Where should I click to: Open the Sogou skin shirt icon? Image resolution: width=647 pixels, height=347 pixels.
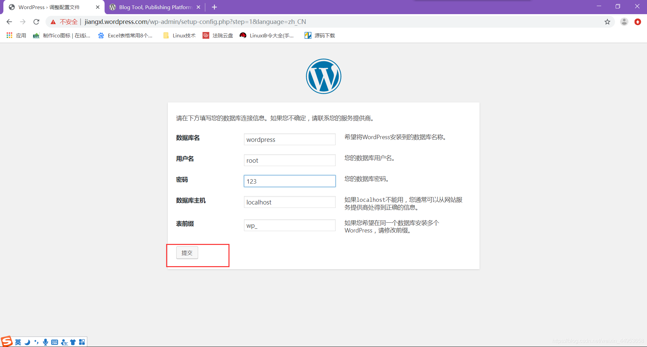(x=73, y=342)
